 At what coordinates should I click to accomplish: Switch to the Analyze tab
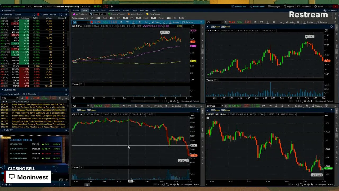[x=94, y=10]
